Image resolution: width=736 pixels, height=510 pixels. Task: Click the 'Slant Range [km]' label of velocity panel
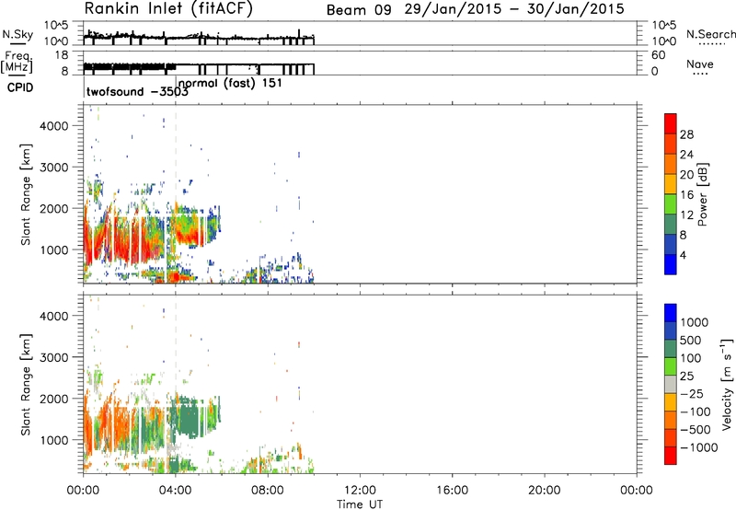pyautogui.click(x=26, y=385)
